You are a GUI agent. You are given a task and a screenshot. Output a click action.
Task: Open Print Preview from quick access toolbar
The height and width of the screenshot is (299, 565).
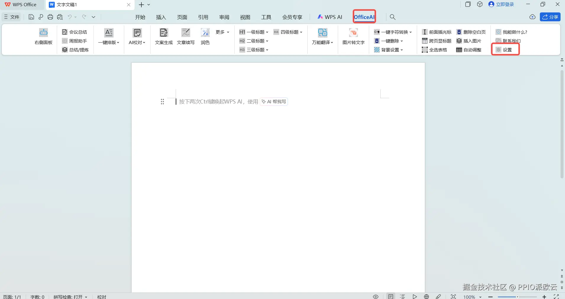pos(60,17)
